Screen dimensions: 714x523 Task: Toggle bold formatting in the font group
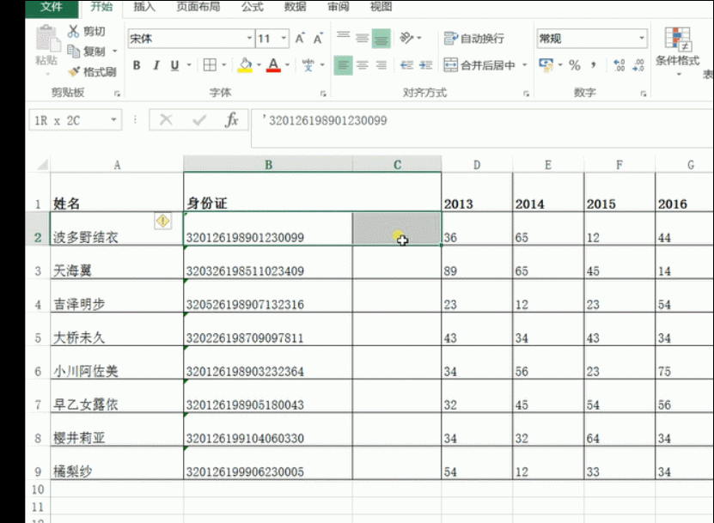(137, 65)
